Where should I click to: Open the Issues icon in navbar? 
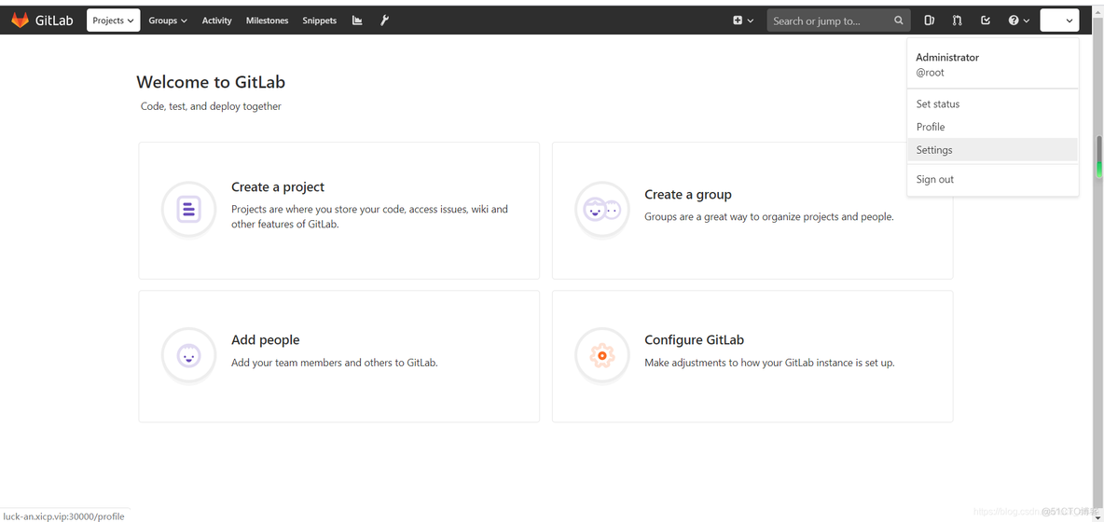point(929,21)
